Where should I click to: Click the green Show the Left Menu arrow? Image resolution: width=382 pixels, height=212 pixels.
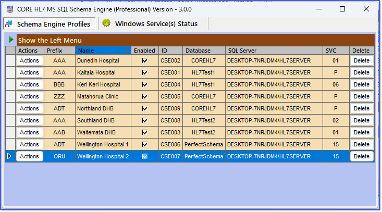(x=11, y=40)
